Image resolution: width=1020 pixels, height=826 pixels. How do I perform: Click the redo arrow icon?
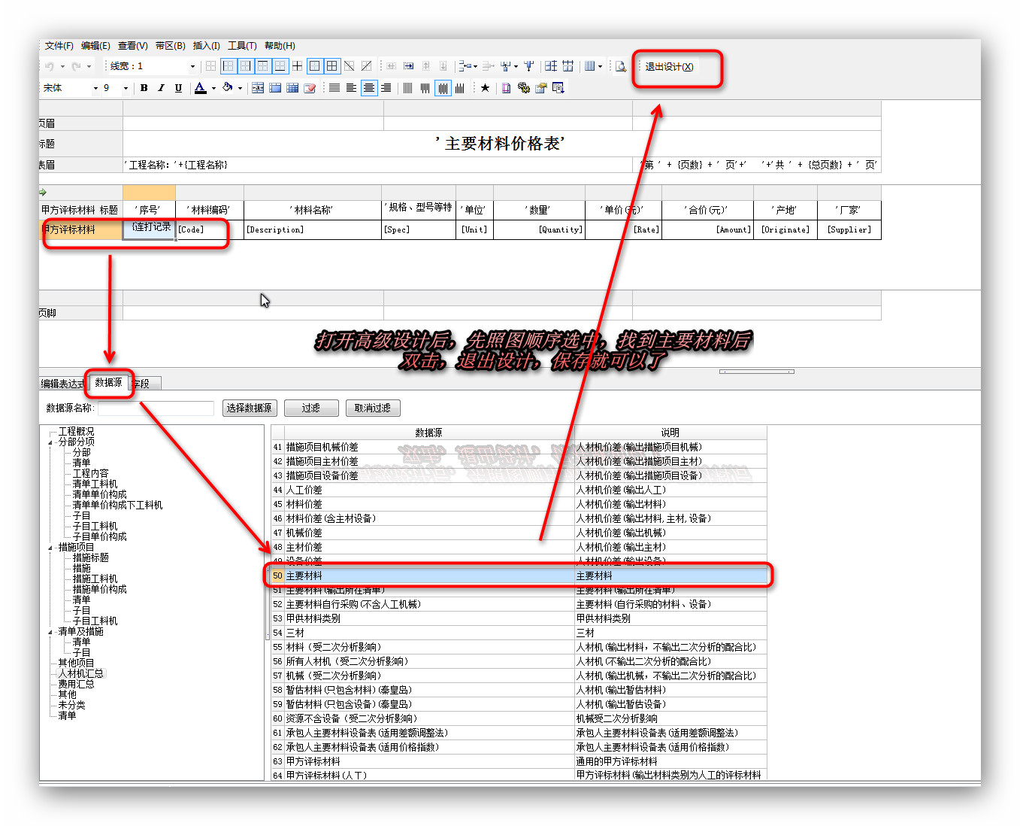tap(76, 66)
